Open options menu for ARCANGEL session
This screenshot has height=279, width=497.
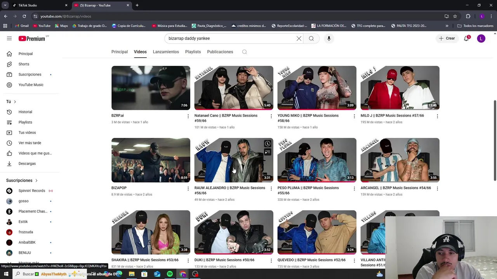pos(437,189)
